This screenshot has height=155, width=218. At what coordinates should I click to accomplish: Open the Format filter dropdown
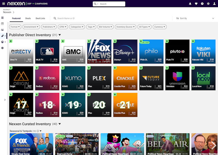(x=15, y=27)
